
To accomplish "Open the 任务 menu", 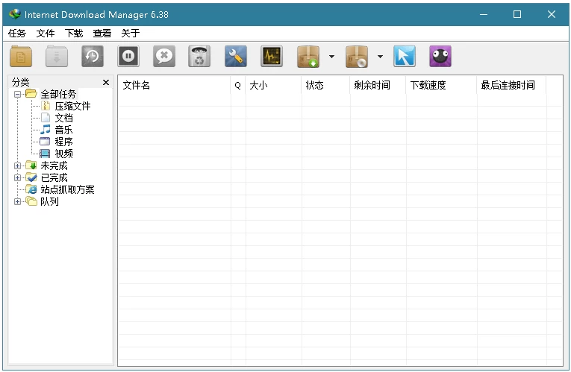I will 16,33.
